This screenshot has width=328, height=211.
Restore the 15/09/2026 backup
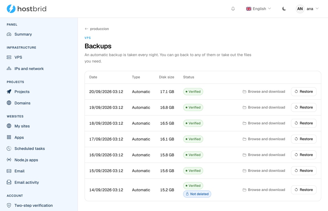[x=304, y=171]
